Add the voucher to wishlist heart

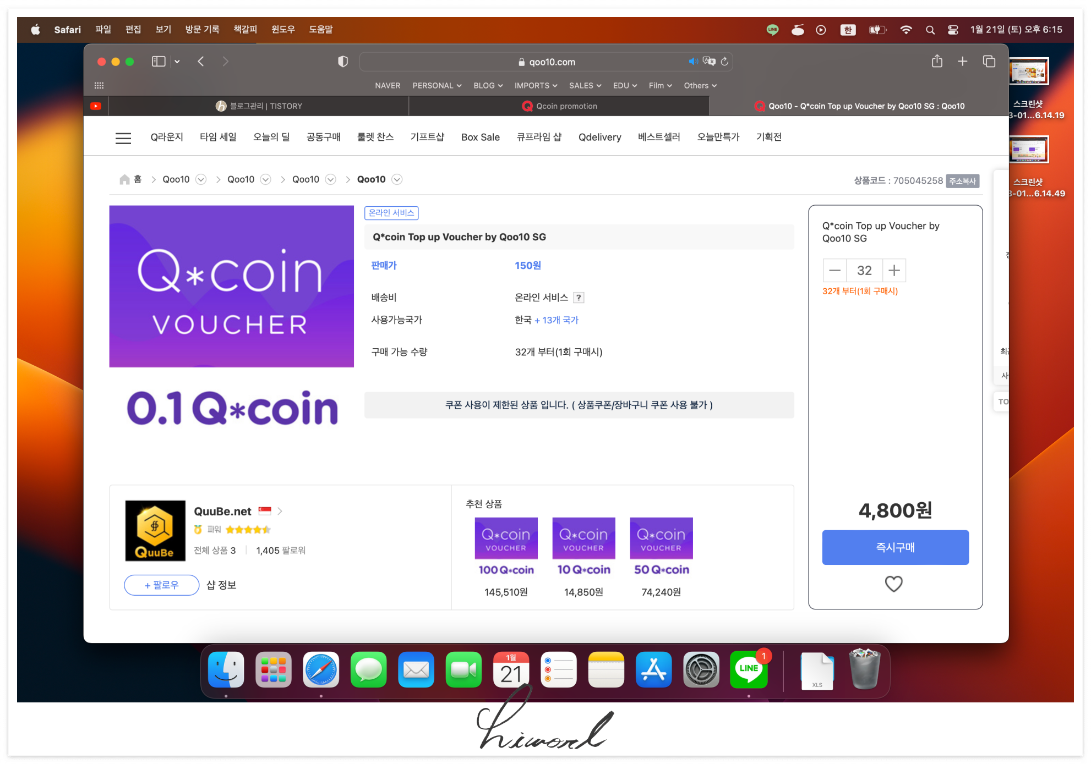click(894, 584)
